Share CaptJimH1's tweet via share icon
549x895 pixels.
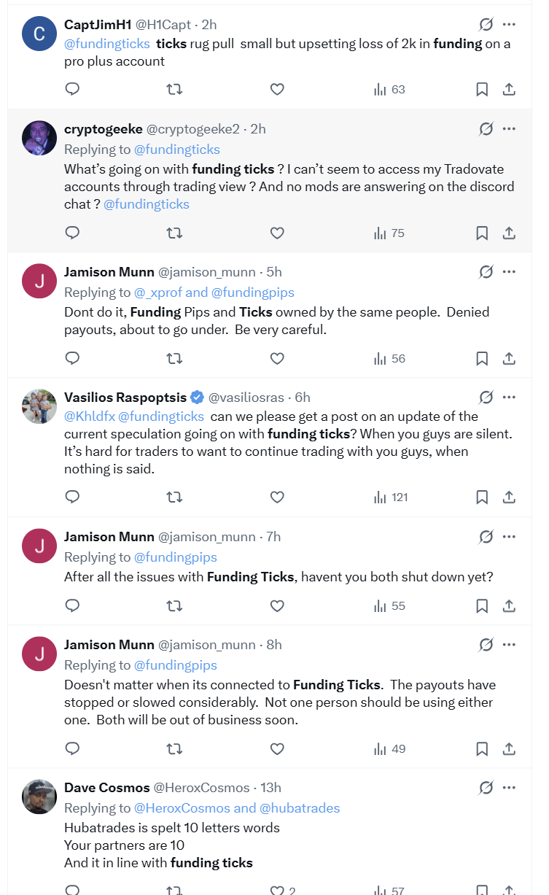coord(510,89)
